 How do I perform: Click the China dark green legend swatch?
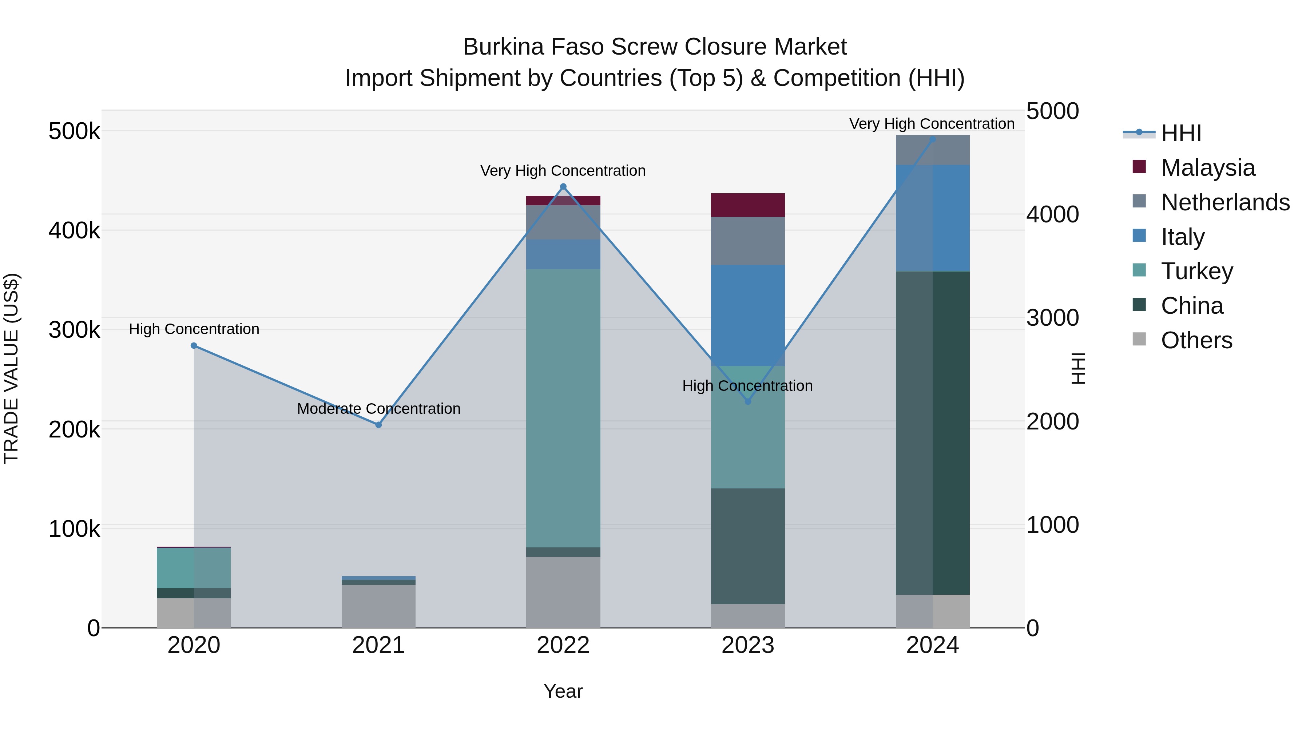(x=1139, y=305)
